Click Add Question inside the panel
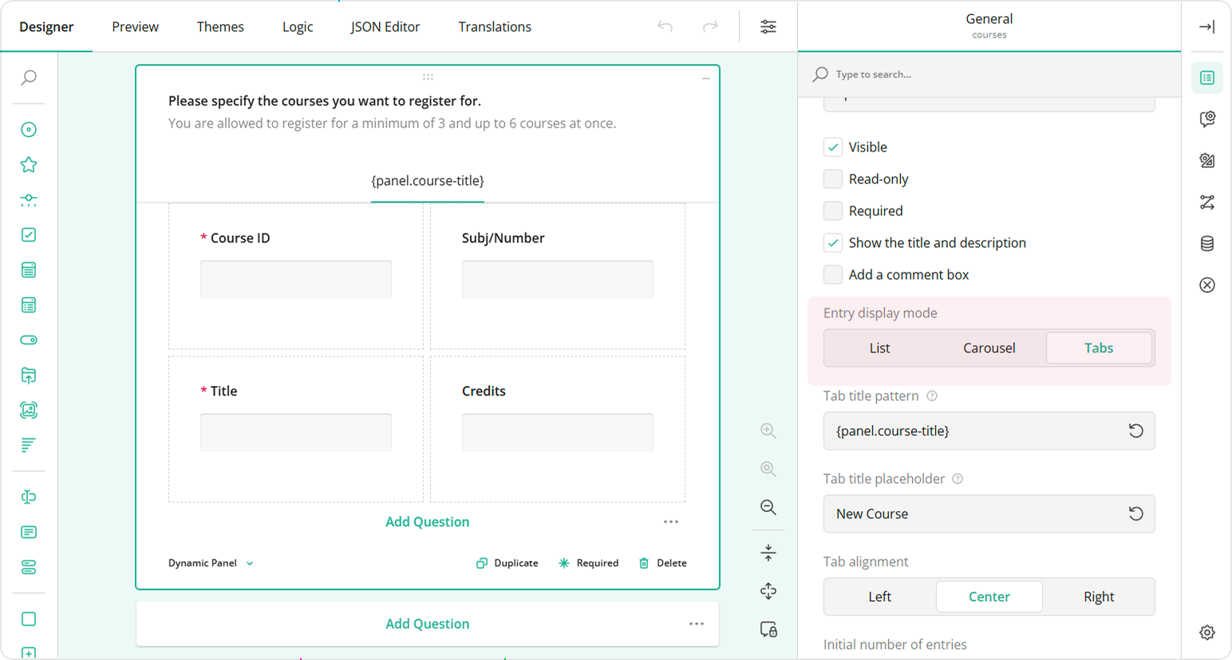The height and width of the screenshot is (660, 1232). point(428,521)
